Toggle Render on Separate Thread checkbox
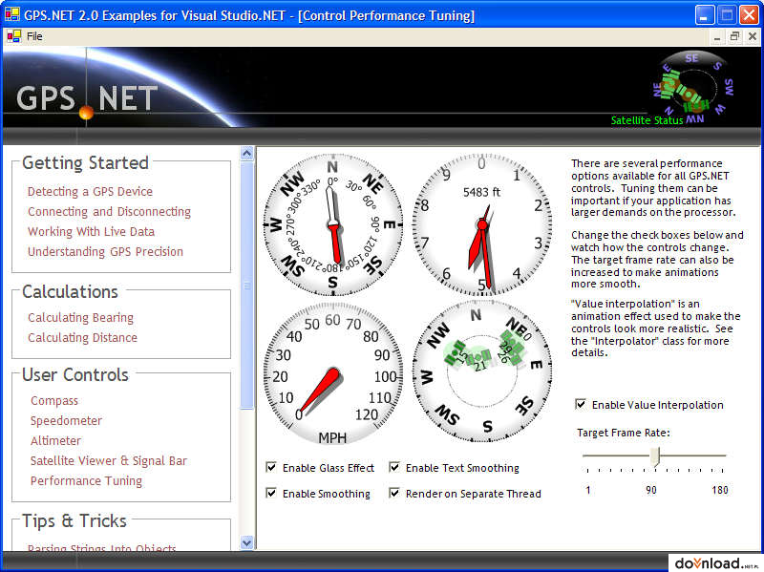764x572 pixels. [394, 493]
